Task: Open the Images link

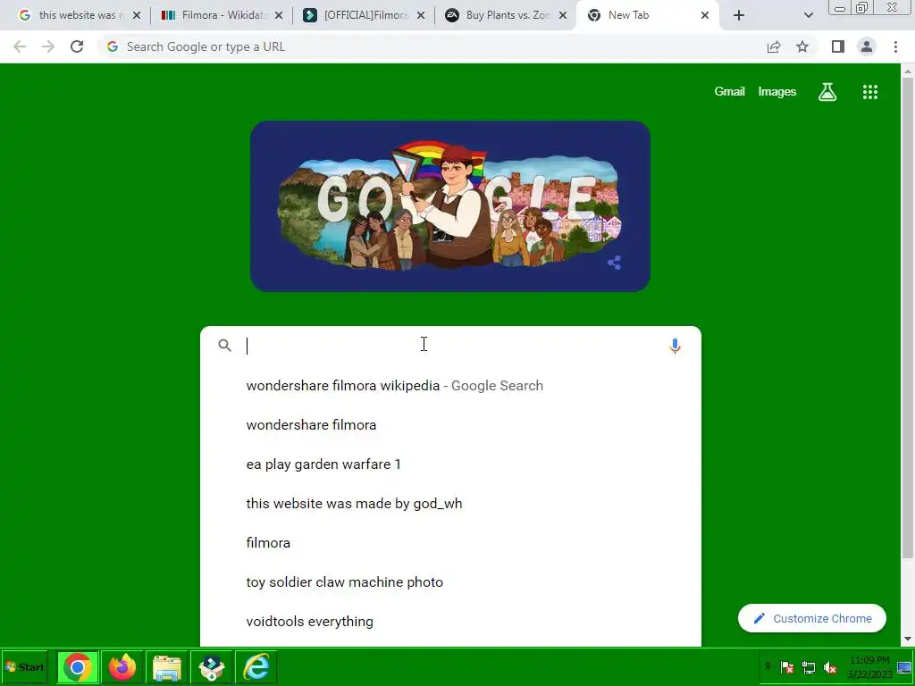Action: tap(776, 92)
